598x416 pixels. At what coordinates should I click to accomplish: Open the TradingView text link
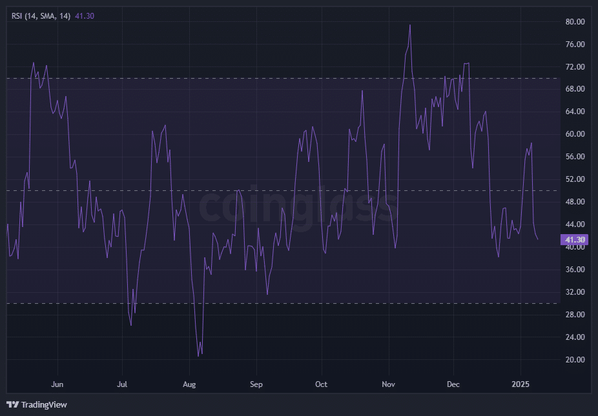[44, 405]
